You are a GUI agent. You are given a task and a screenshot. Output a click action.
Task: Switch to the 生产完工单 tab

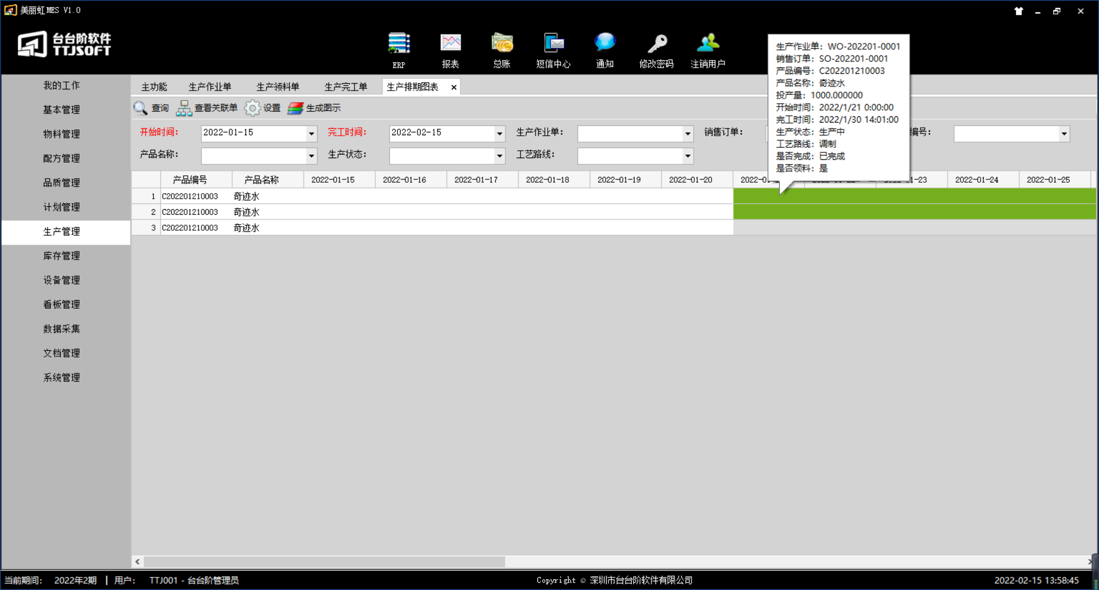pos(346,87)
